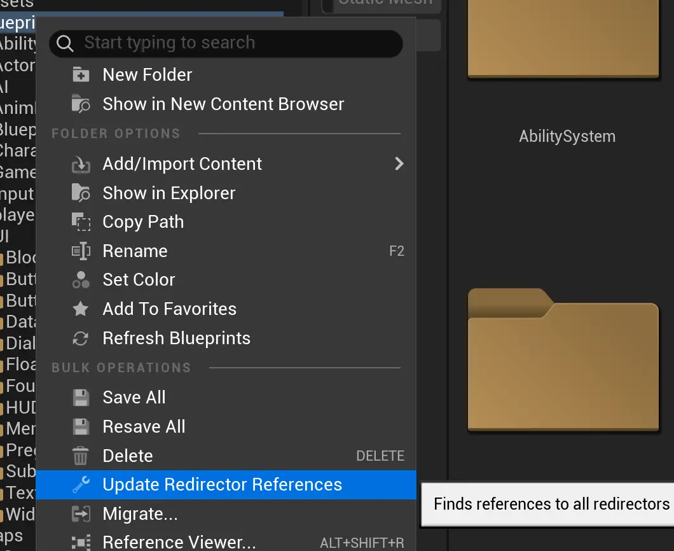
Task: Select Resave All in Bulk Operations
Action: click(x=144, y=427)
